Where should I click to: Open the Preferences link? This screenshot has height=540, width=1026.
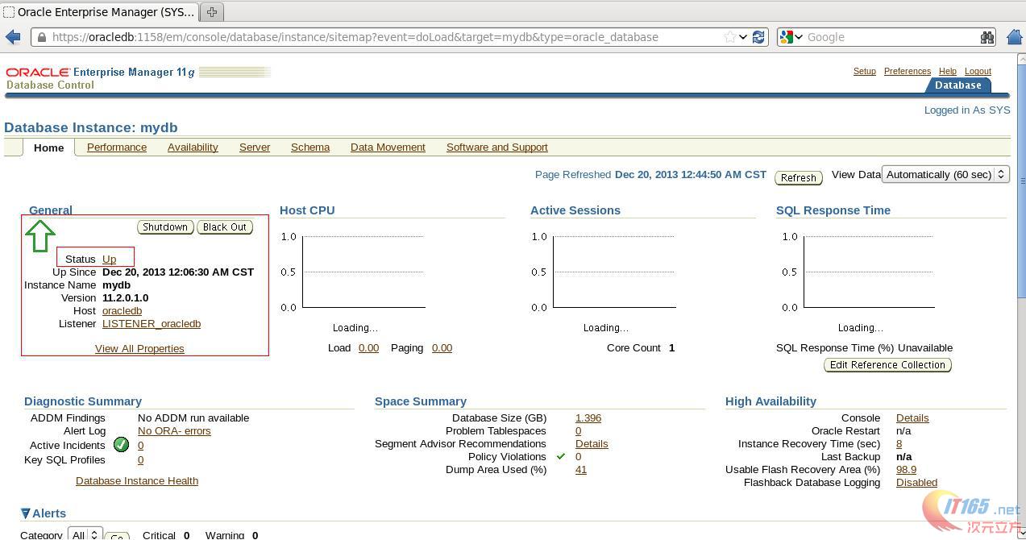907,71
